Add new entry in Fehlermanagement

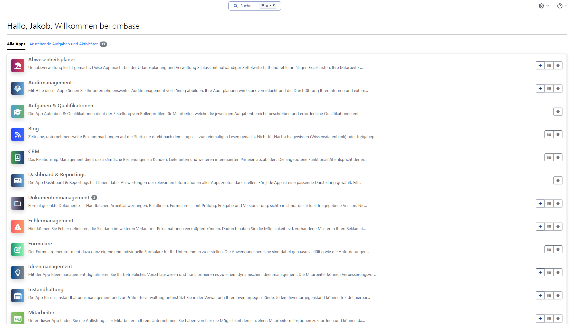click(540, 227)
